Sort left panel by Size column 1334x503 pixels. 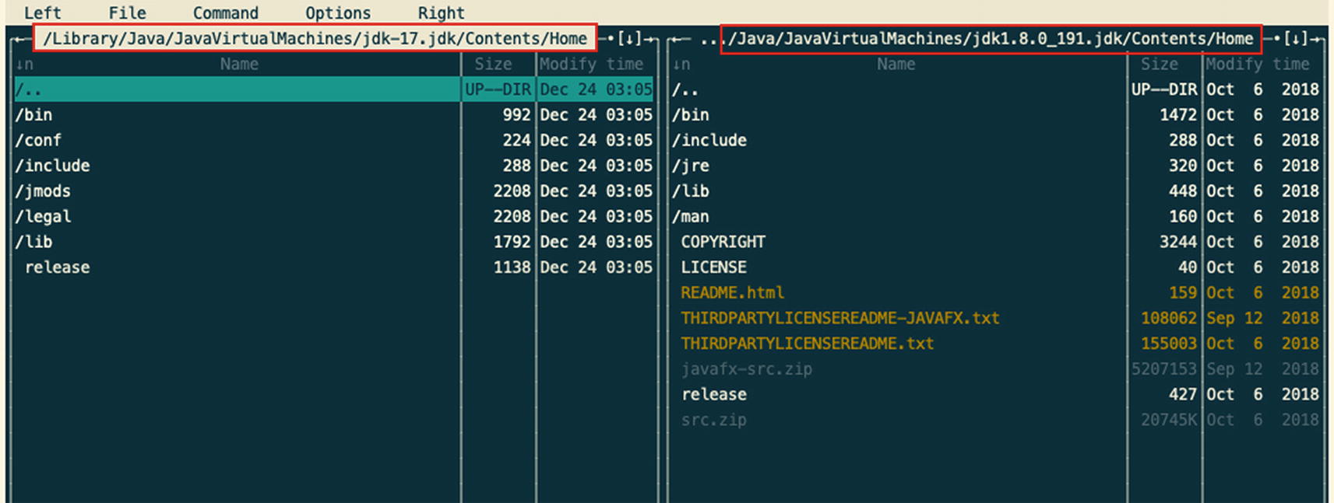(494, 64)
